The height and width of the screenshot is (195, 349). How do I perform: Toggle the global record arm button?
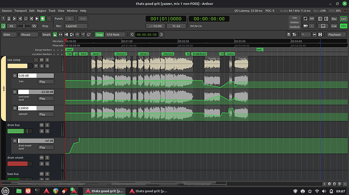[x=49, y=19]
